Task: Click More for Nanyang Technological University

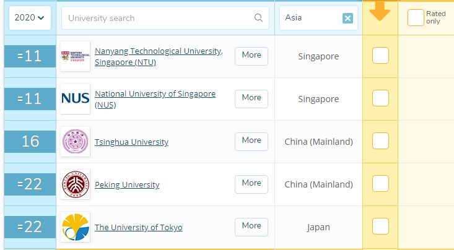Action: pos(251,56)
